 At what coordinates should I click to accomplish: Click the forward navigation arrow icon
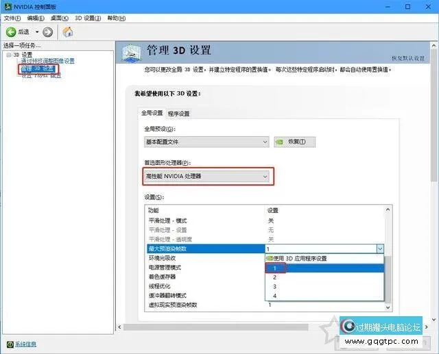[x=47, y=32]
